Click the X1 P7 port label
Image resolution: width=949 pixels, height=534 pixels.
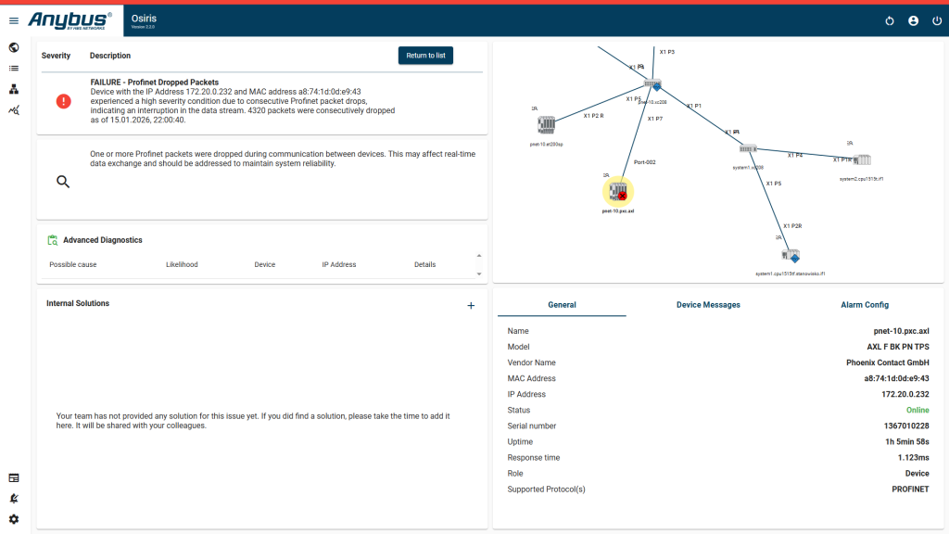point(655,119)
